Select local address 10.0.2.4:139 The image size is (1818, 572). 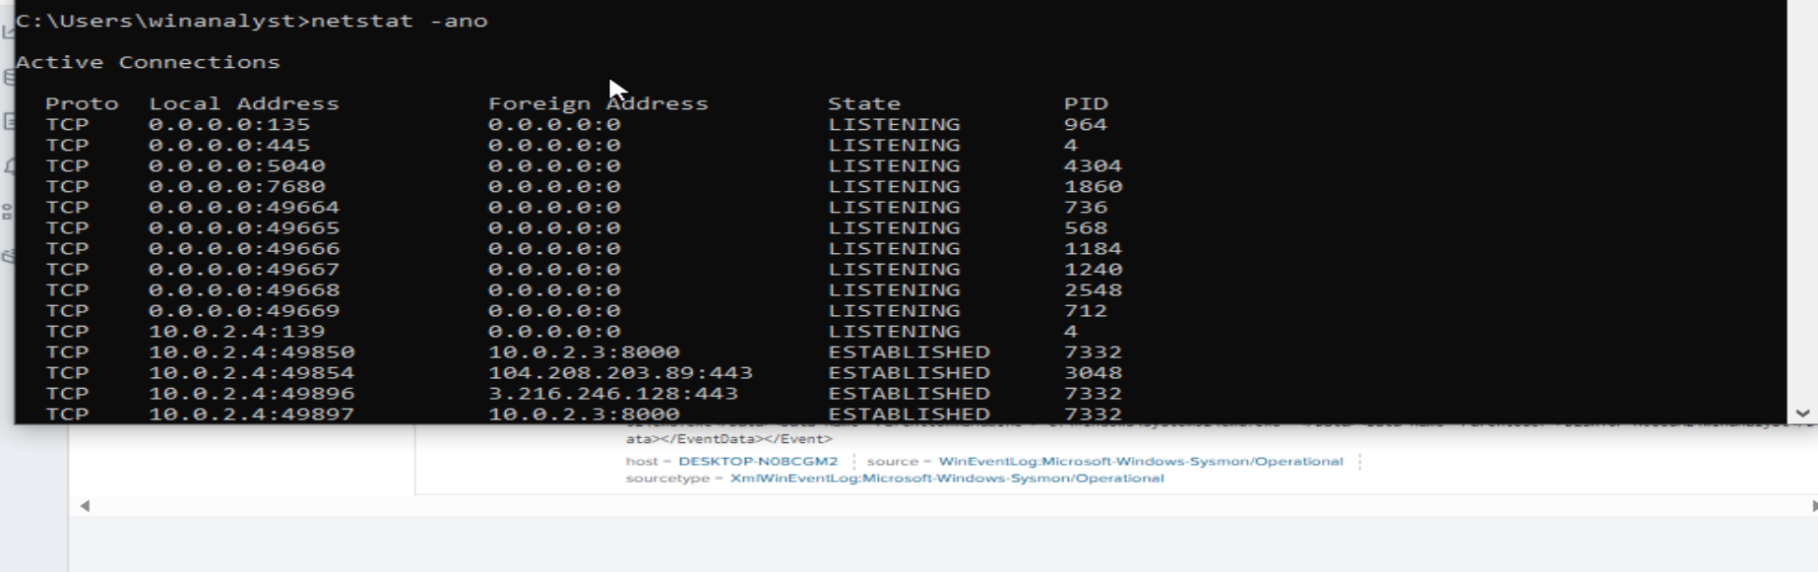pos(237,331)
